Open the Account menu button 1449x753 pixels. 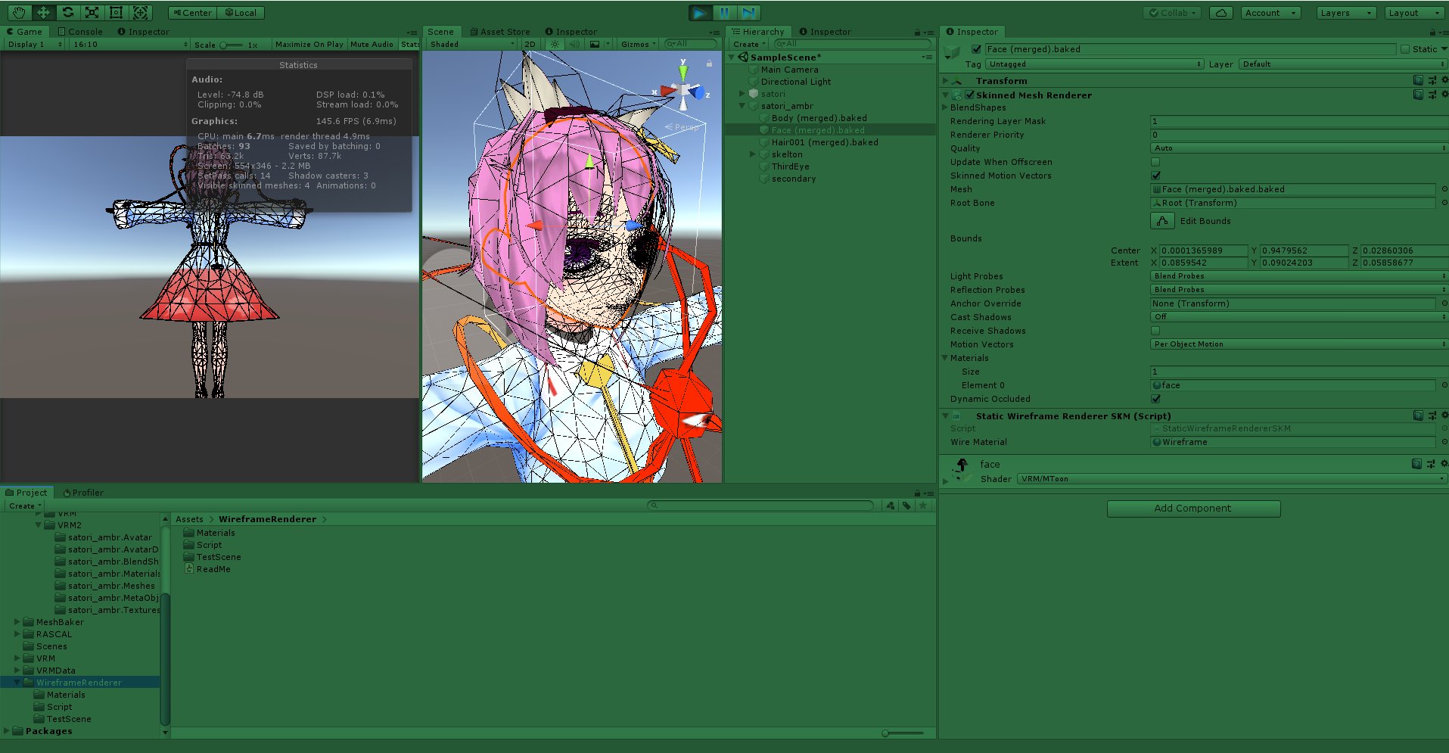click(x=1271, y=13)
